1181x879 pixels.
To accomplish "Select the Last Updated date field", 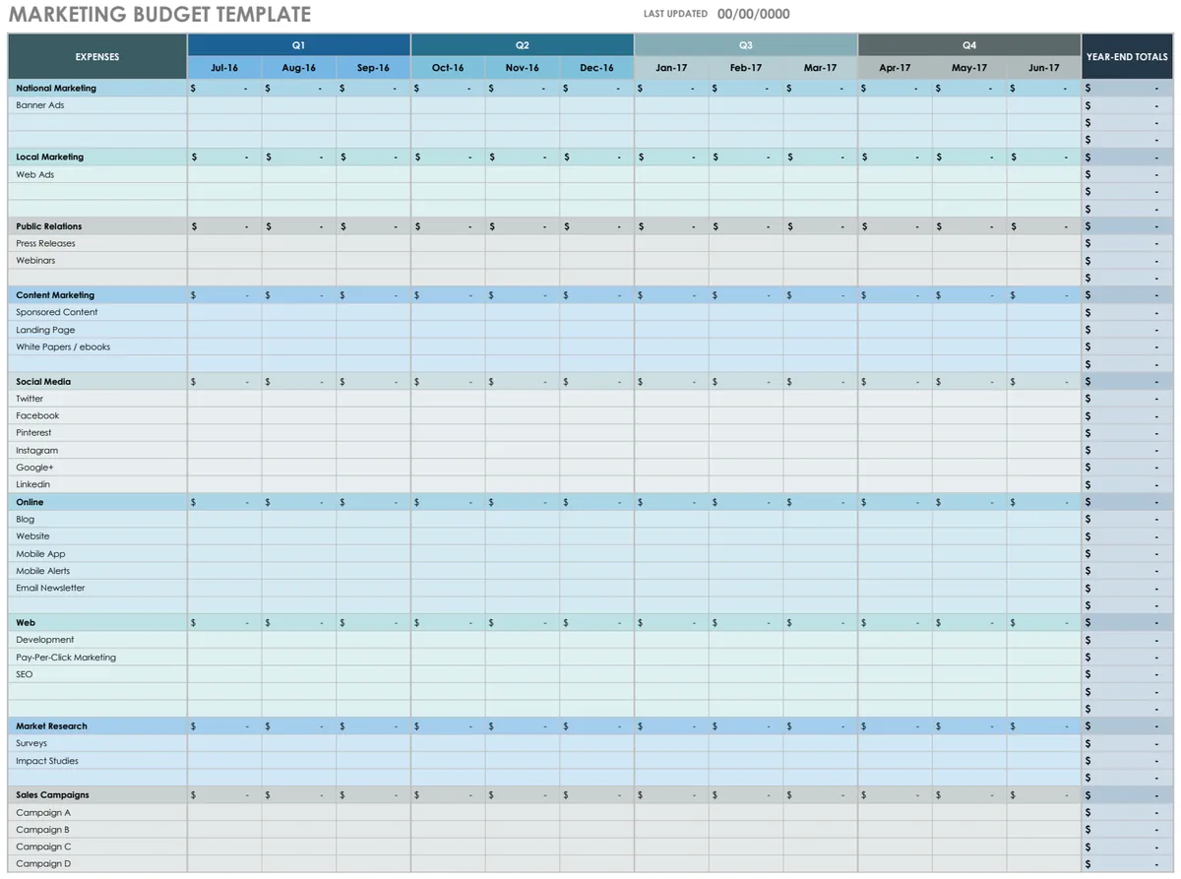I will [753, 14].
